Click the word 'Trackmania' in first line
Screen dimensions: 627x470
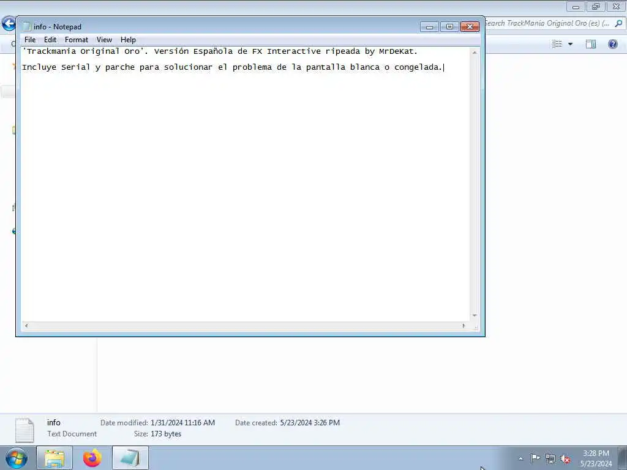tap(51, 51)
